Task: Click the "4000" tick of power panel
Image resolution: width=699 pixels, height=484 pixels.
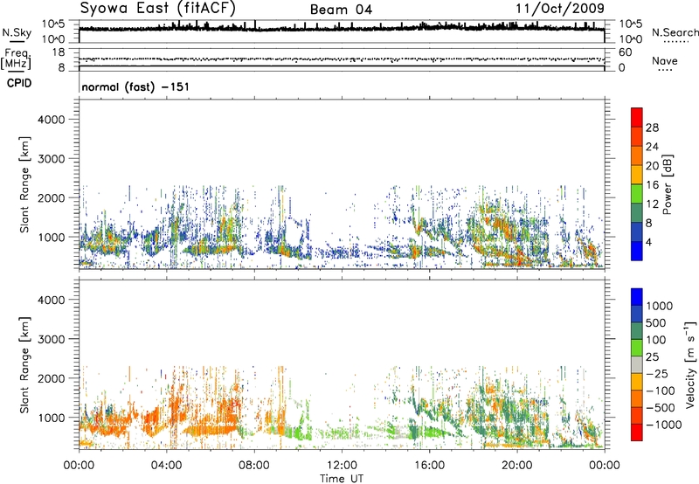Action: [x=52, y=120]
